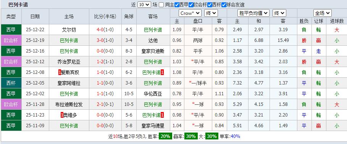The image size is (347, 144).
Task: Click the 10-5 corners in 25-12-02 row
Action: pyautogui.click(x=129, y=94)
